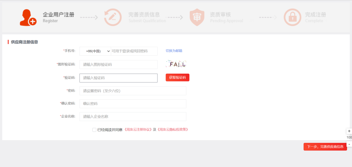Click the Pending Approval shield icon
352x167 pixels.
click(x=197, y=17)
